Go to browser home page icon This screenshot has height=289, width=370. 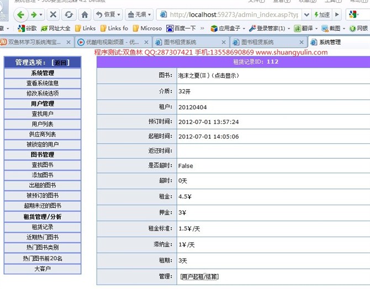[x=84, y=15]
